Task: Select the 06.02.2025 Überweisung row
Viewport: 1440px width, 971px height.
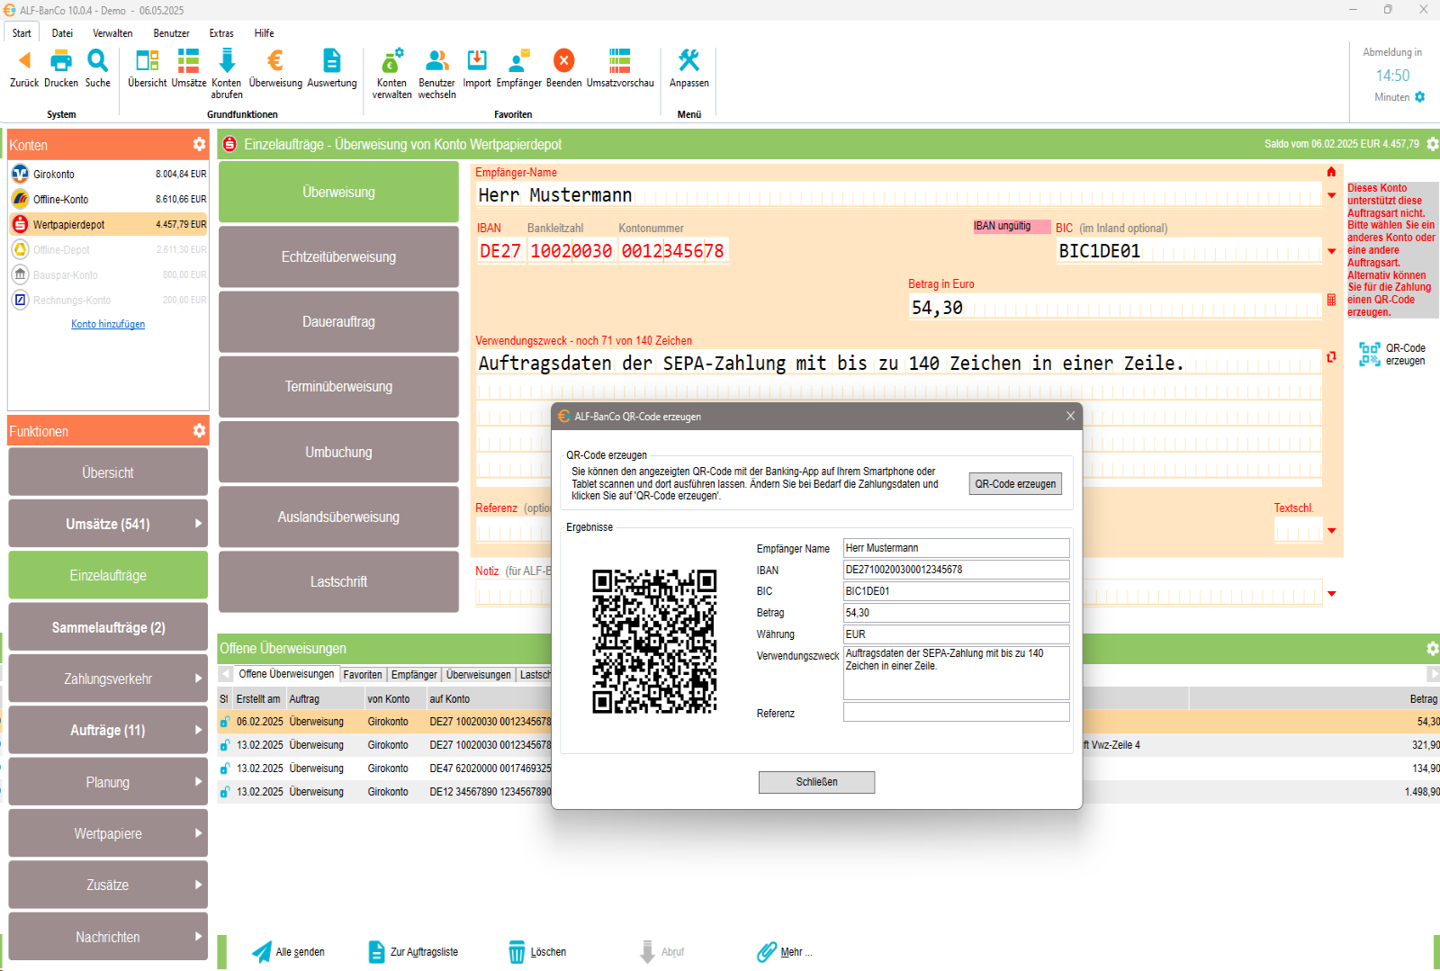Action: (384, 722)
